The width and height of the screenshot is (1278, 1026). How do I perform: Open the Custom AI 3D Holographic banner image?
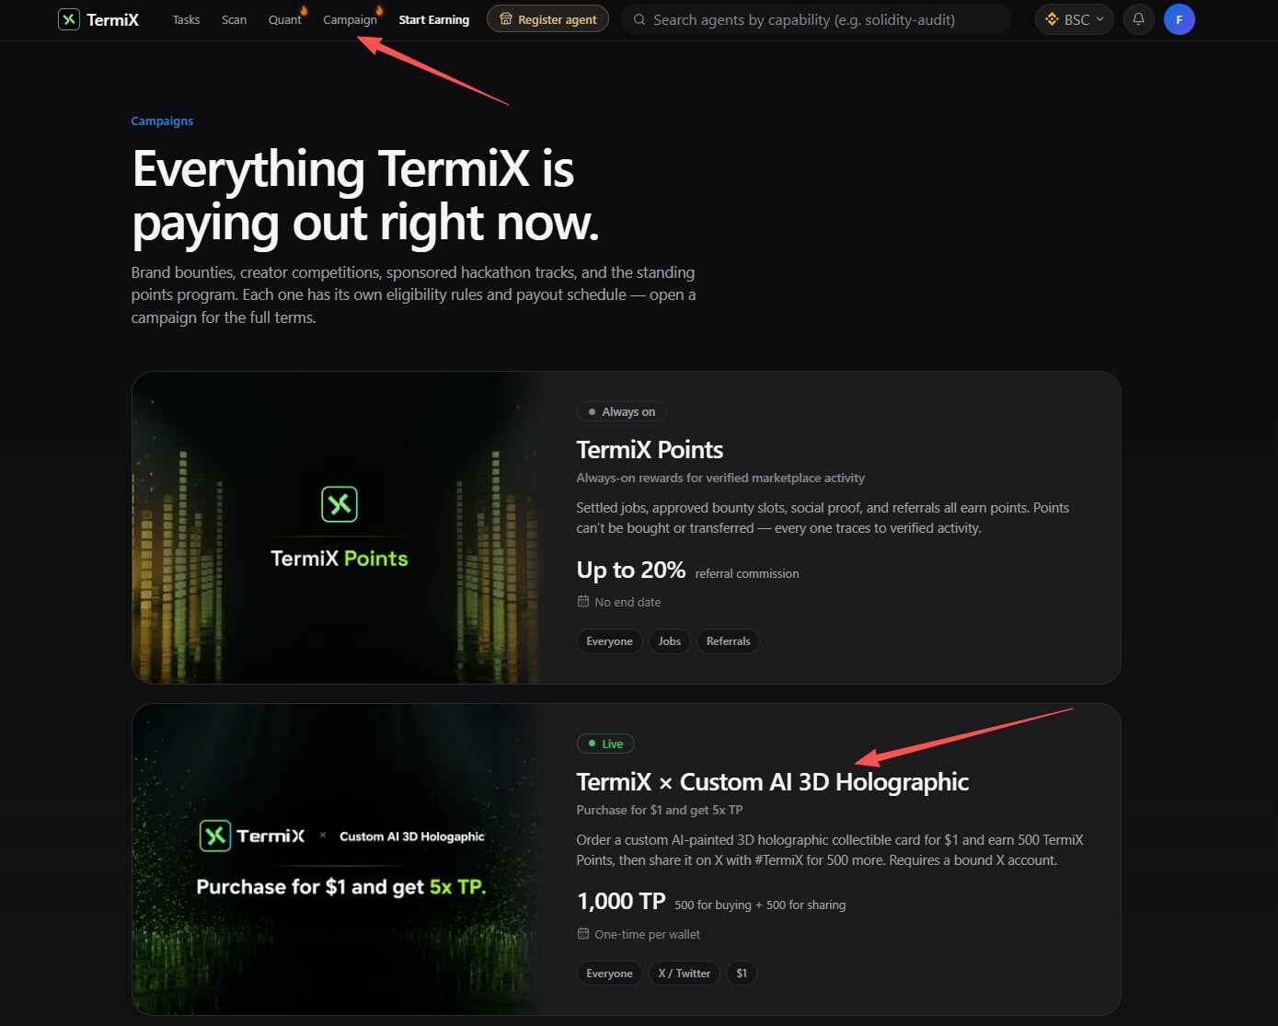click(x=340, y=859)
